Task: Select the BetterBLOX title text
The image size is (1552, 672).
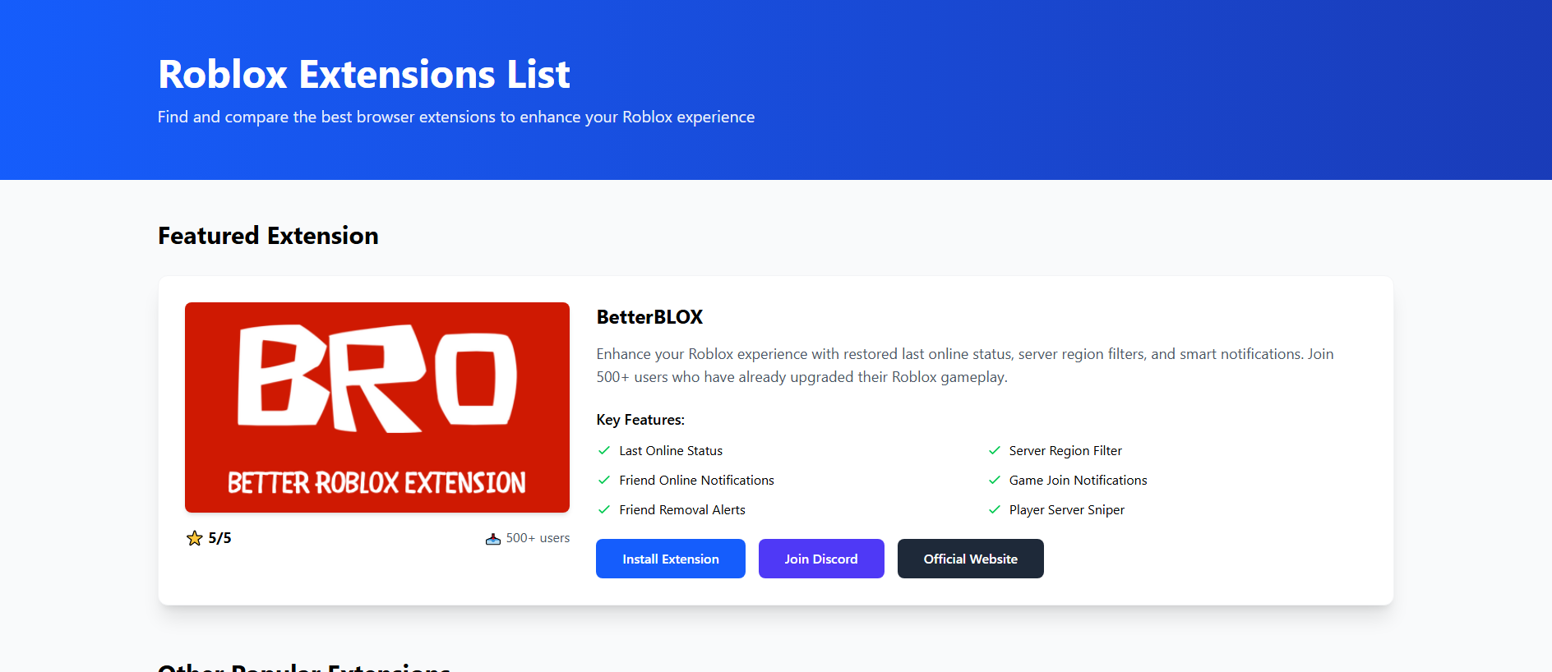Action: click(649, 317)
